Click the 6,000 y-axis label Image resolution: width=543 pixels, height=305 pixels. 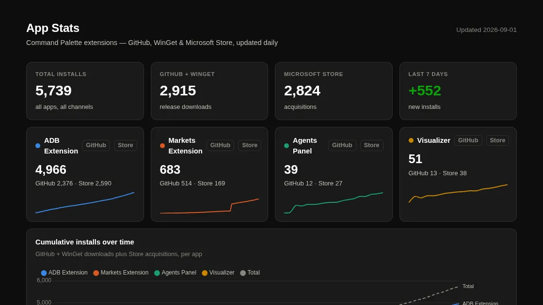point(44,280)
